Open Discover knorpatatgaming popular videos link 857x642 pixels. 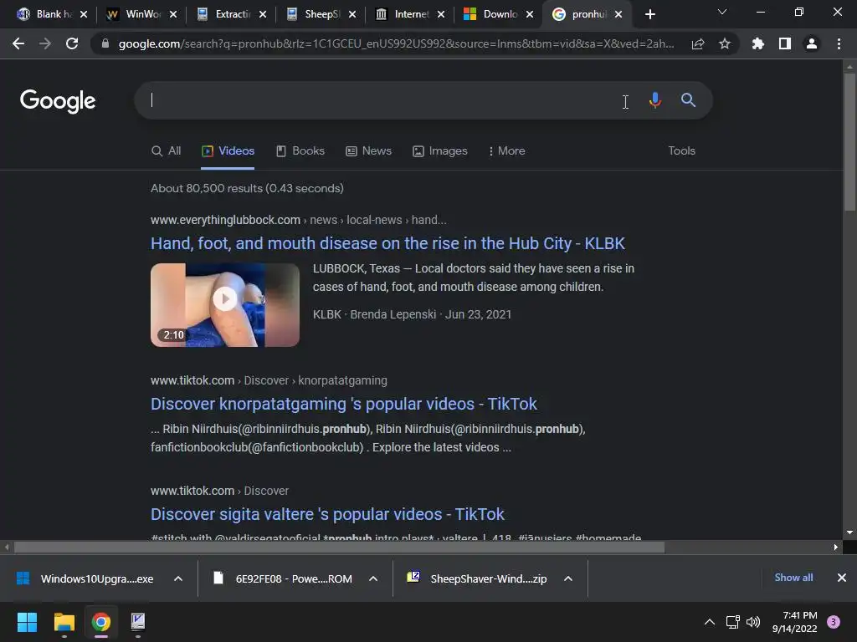344,404
